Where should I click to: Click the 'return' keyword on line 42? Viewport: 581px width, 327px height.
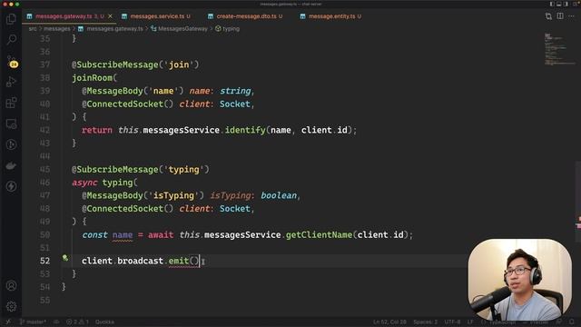point(97,130)
